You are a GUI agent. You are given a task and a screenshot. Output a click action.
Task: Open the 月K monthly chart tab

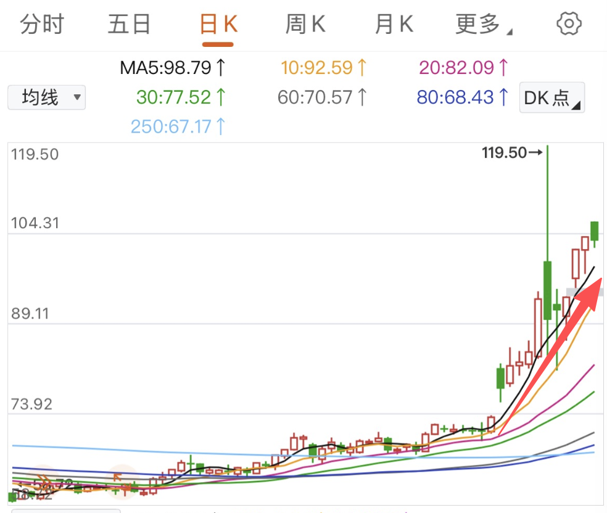(394, 25)
